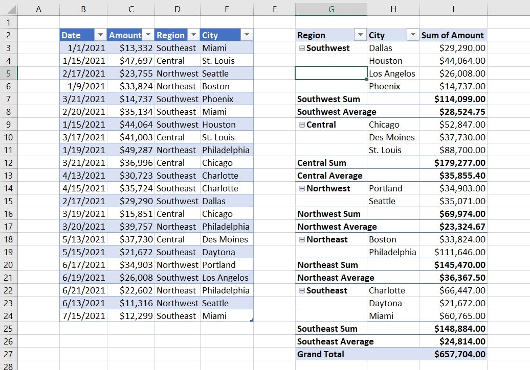Collapse the Northeast region group
The image size is (530, 370).
(x=302, y=239)
